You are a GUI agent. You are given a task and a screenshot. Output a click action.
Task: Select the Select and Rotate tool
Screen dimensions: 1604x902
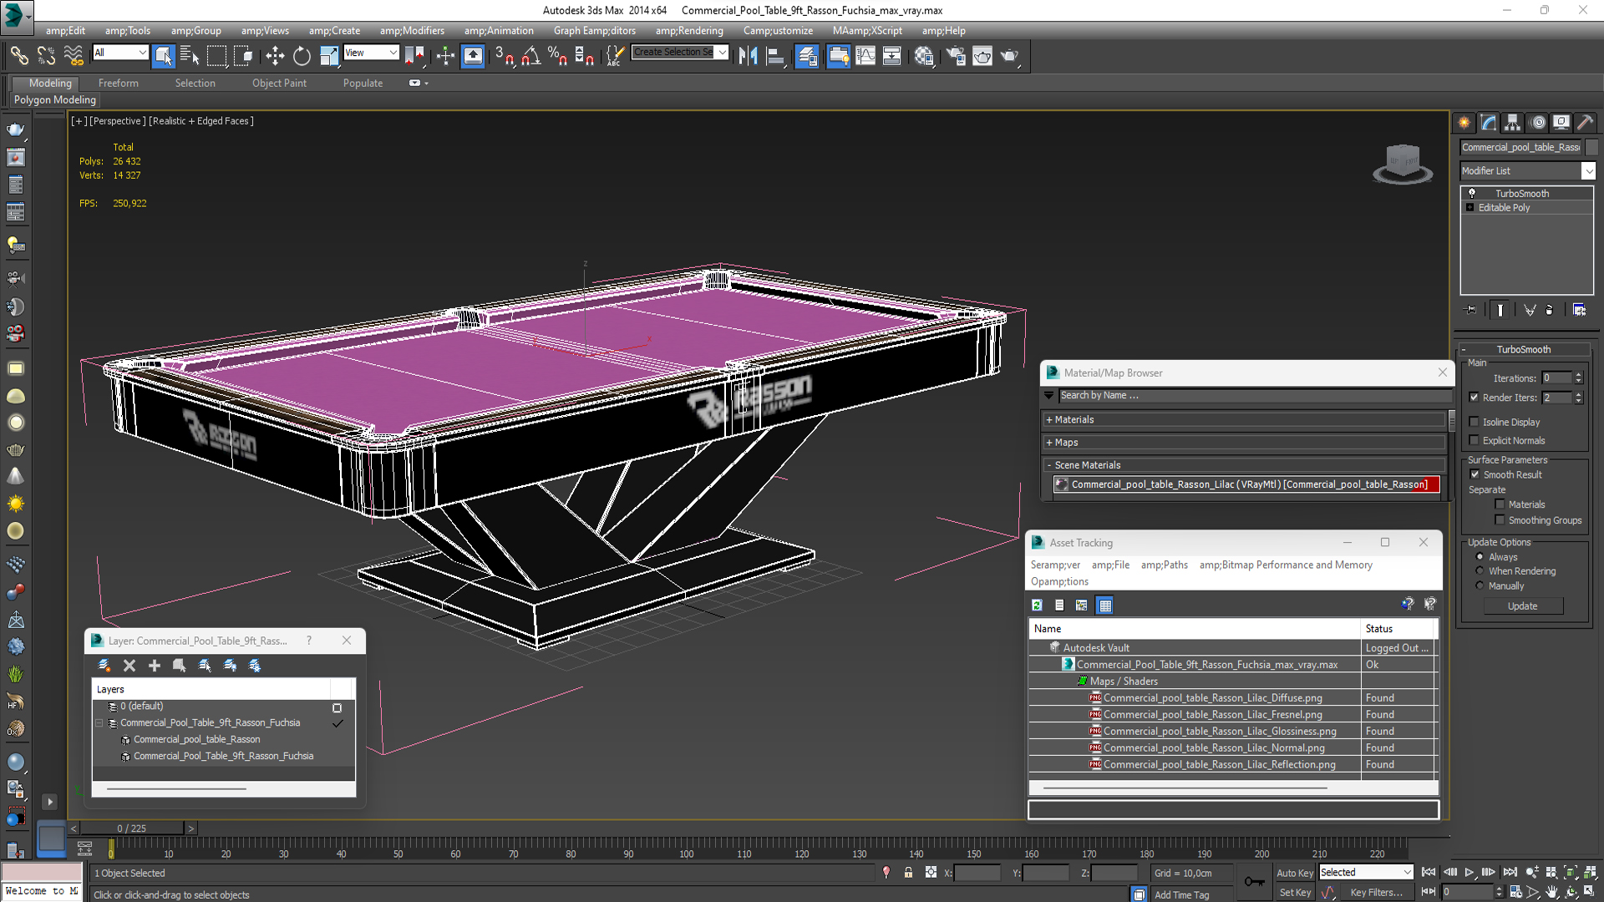click(302, 56)
